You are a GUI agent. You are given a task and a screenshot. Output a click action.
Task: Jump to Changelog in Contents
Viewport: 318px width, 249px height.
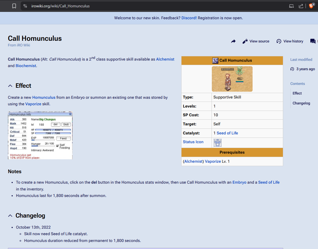coord(301,103)
